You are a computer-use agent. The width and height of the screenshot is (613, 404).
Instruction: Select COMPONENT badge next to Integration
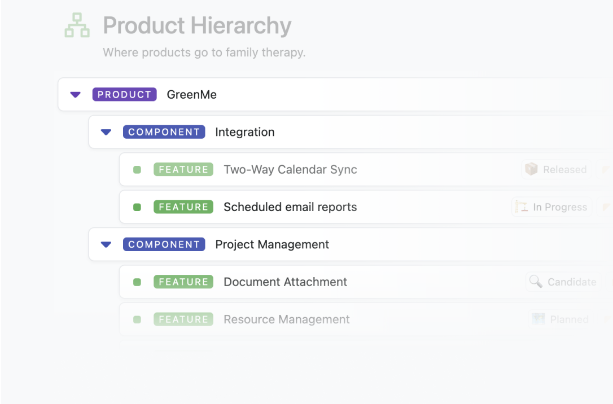(164, 132)
